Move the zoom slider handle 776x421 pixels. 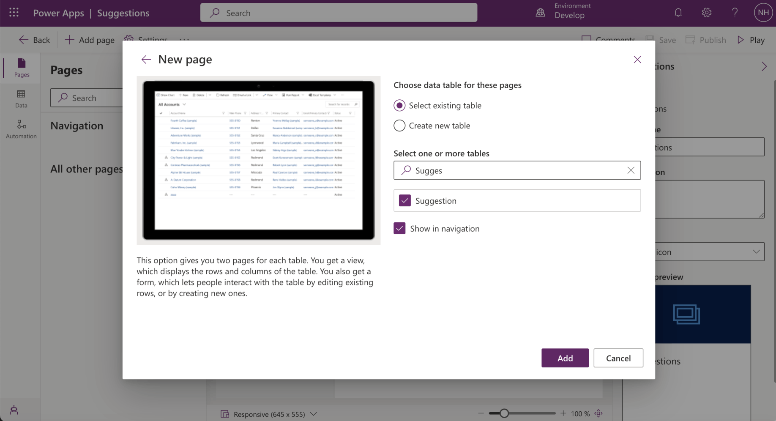pyautogui.click(x=504, y=413)
